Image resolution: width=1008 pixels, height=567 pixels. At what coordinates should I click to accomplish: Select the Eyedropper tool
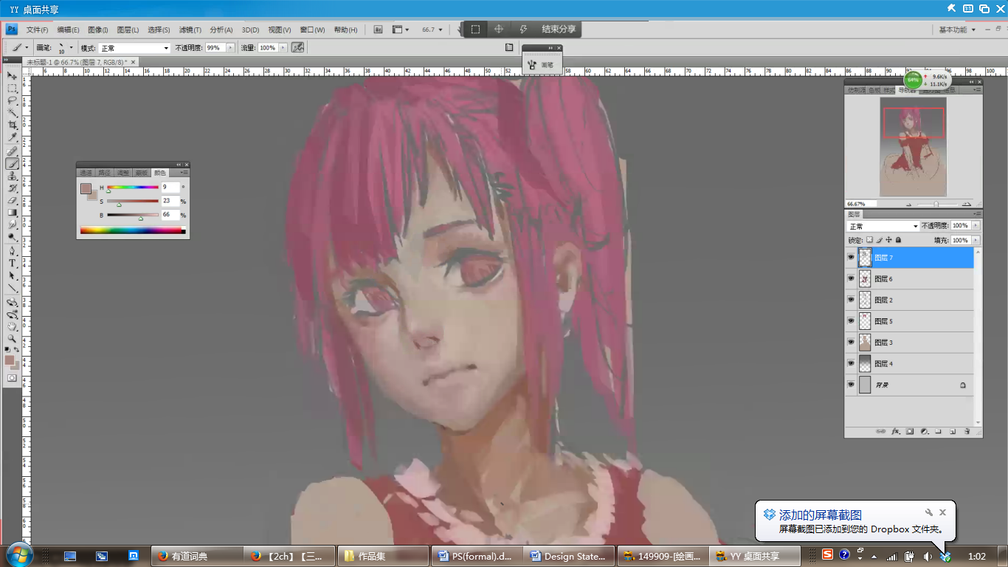tap(13, 138)
